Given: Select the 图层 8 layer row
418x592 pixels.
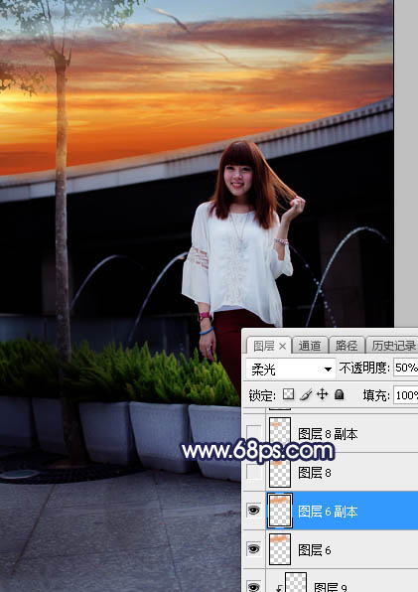Looking at the screenshot, I should [x=330, y=472].
